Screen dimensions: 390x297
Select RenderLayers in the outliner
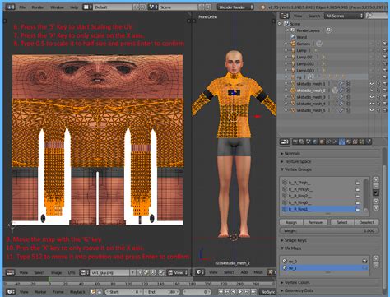pos(308,30)
